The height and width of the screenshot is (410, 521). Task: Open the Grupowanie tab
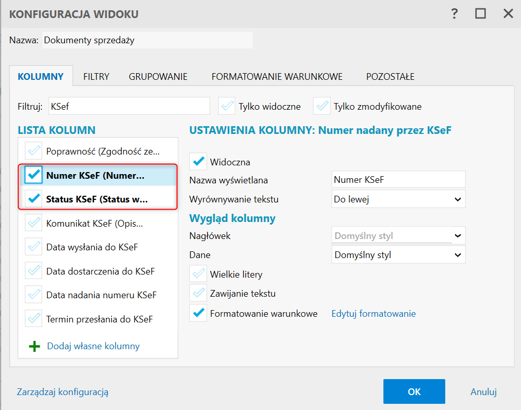[158, 77]
